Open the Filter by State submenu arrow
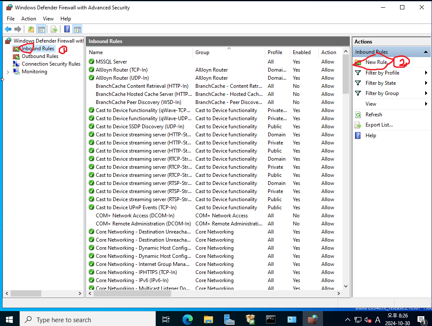432x326 pixels. tap(426, 83)
